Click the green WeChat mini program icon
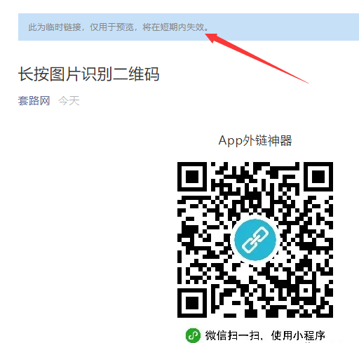The height and width of the screenshot is (343, 359). (193, 336)
